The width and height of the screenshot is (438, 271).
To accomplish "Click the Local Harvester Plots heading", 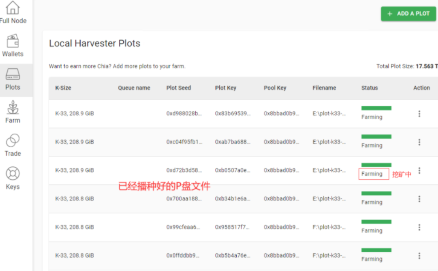I will [x=94, y=43].
